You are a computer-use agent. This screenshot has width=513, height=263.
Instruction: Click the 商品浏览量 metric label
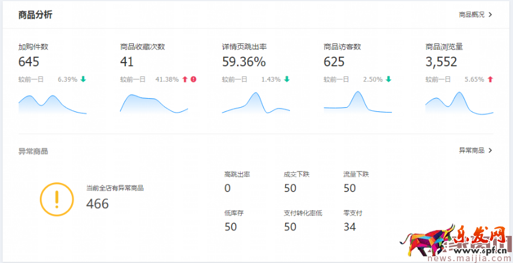444,47
